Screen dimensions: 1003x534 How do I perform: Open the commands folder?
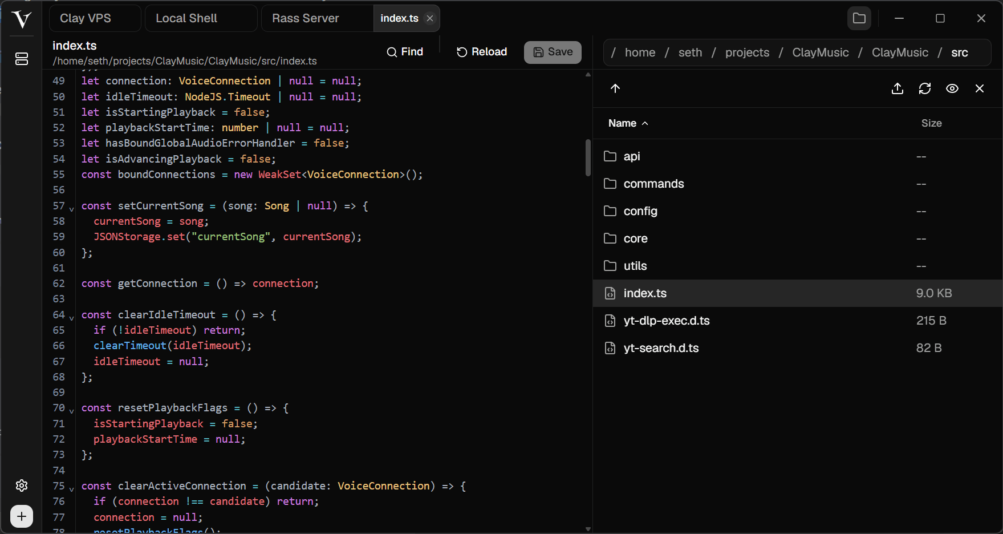(x=798, y=184)
